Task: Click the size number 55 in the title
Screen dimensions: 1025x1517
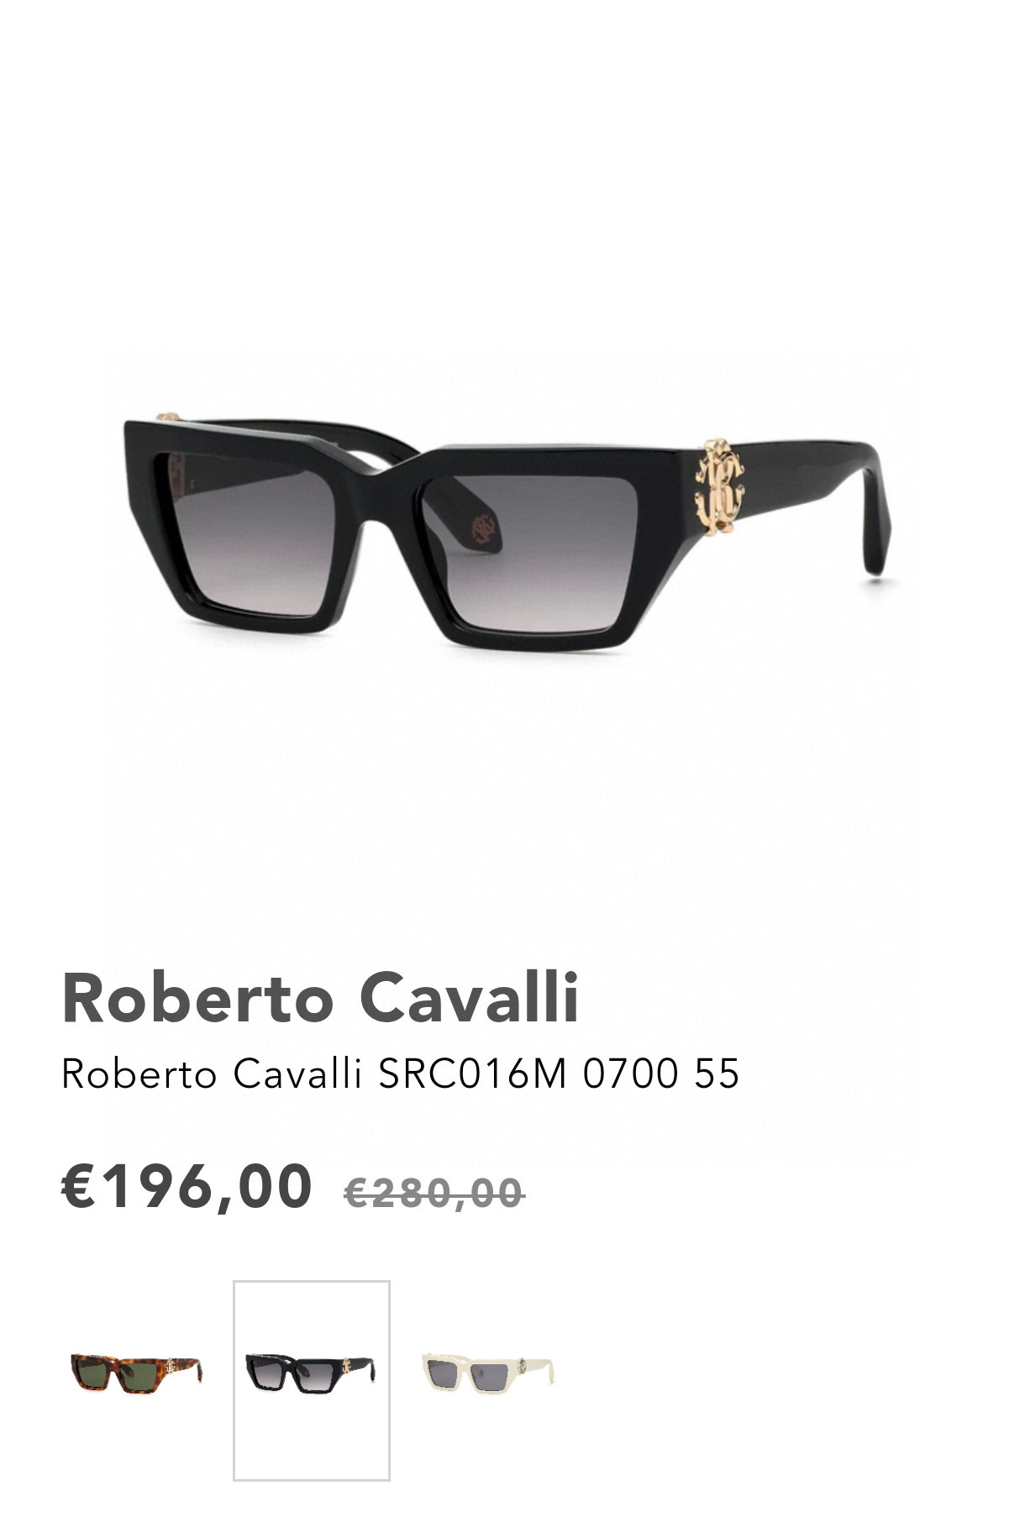Action: [717, 1073]
